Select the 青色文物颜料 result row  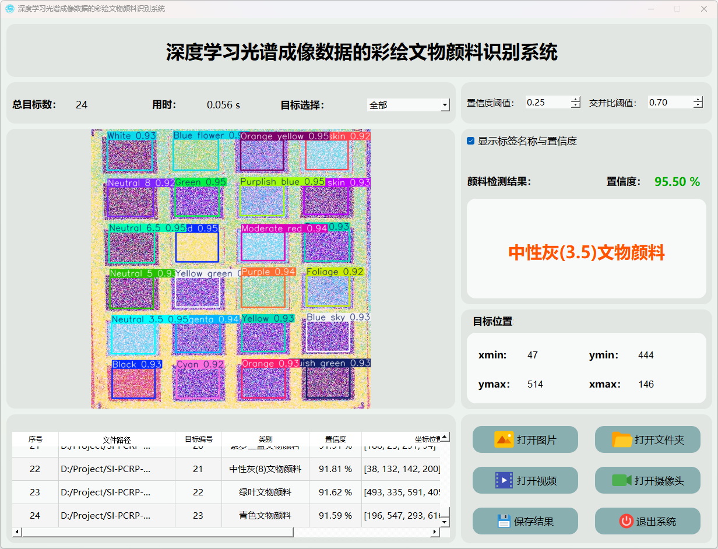pyautogui.click(x=265, y=515)
